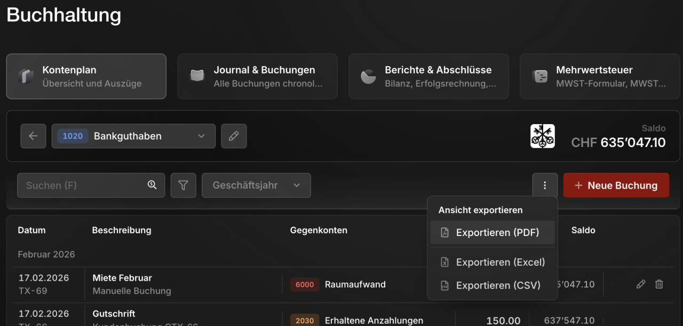This screenshot has width=683, height=326.
Task: Click the Neue Buchung button
Action: point(616,185)
